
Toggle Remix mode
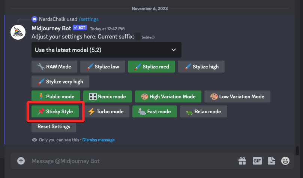(108, 96)
